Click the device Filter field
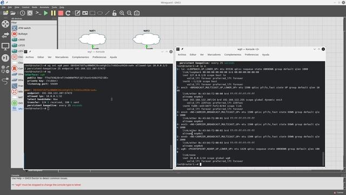The height and width of the screenshot is (195, 346). tap(34, 23)
